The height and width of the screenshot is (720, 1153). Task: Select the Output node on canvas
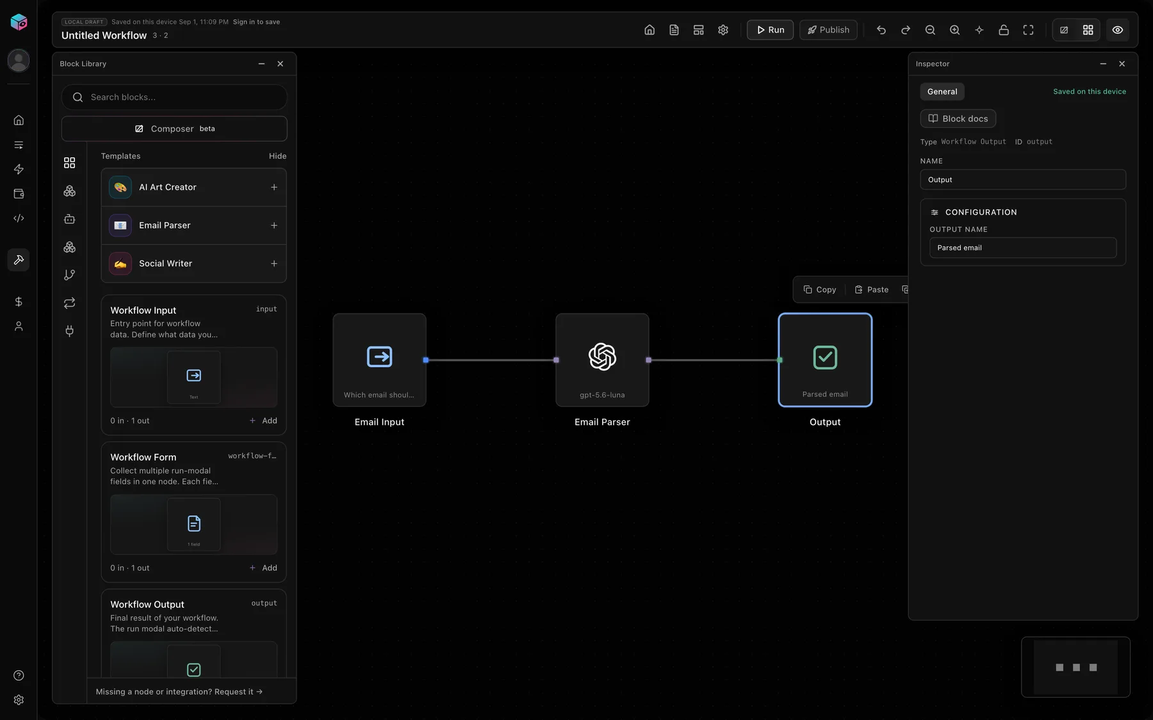[x=825, y=360]
